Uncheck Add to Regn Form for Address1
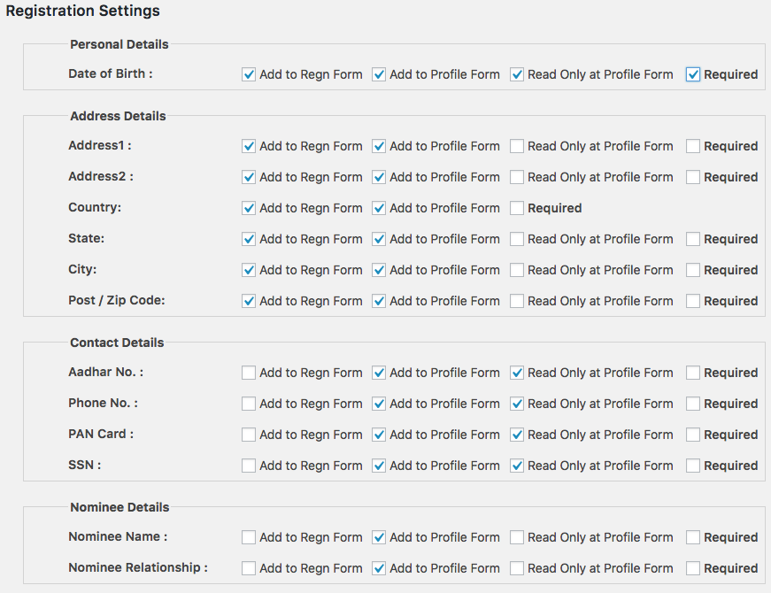Image resolution: width=771 pixels, height=593 pixels. coord(249,146)
